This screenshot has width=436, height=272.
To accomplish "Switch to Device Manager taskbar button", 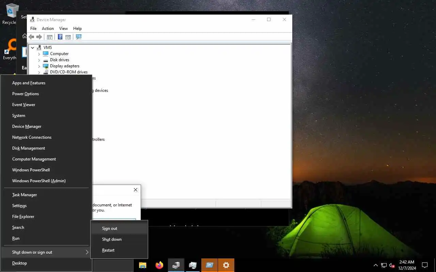I will click(x=176, y=265).
